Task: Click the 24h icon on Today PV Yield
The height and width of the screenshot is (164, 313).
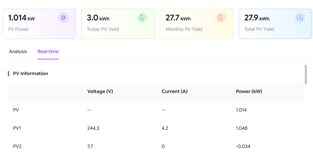Action: (x=142, y=18)
